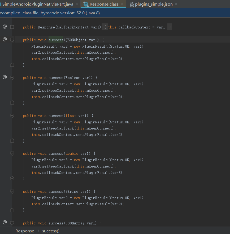Collapse the success(String) method
The image size is (230, 234).
click(12, 191)
